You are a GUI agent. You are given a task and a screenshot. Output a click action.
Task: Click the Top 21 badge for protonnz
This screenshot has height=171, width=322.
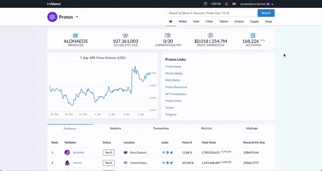(x=109, y=152)
